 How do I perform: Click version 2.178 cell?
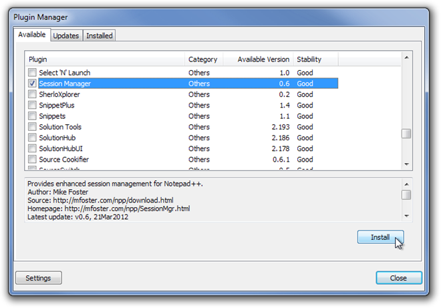pyautogui.click(x=281, y=148)
